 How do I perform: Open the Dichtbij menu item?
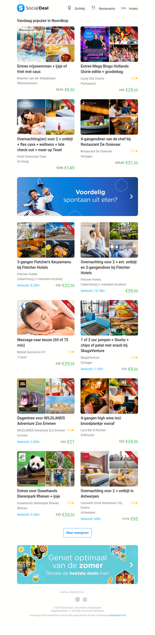click(80, 9)
